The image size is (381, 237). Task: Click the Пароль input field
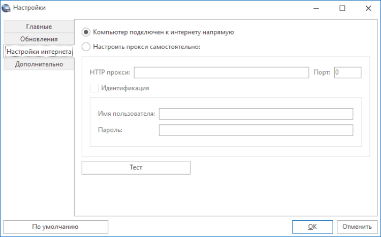(256, 130)
